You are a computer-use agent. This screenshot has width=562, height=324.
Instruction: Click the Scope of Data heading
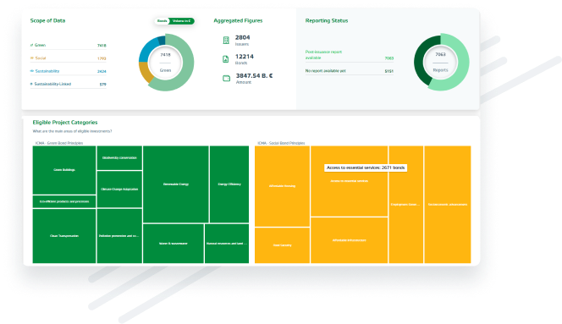point(47,20)
